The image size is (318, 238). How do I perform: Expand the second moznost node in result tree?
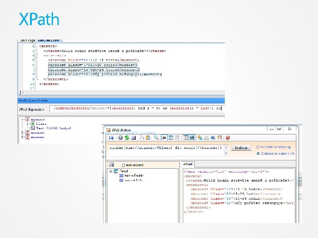(23, 133)
